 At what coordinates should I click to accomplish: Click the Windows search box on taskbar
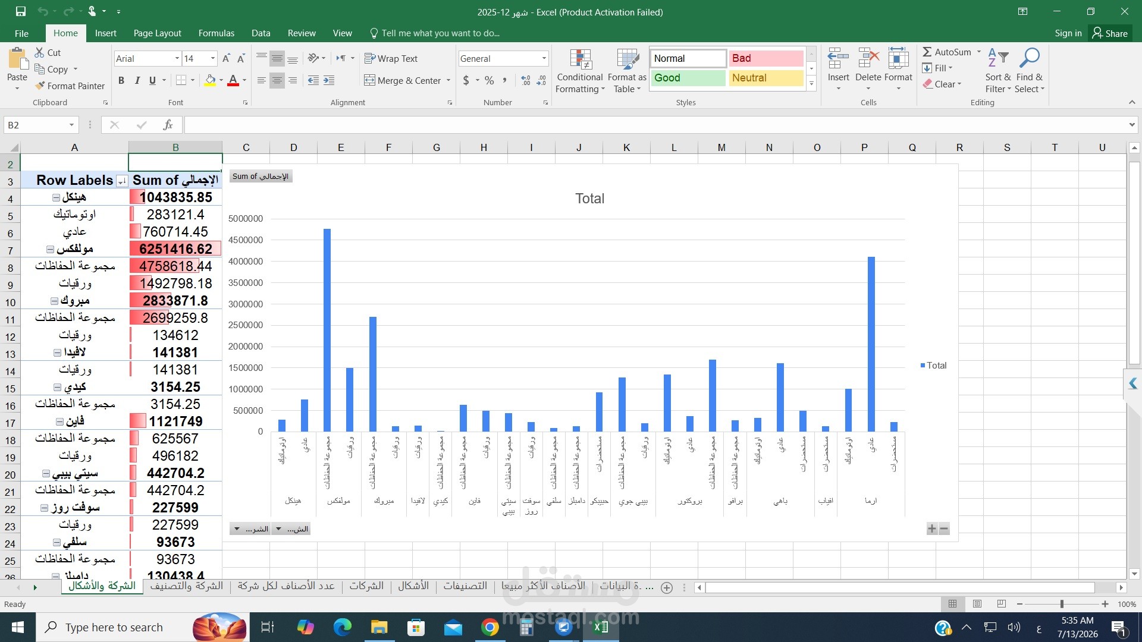coord(113,627)
